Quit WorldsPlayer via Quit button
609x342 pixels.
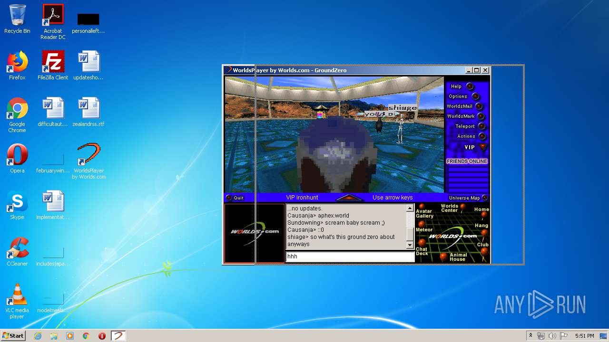pos(235,198)
